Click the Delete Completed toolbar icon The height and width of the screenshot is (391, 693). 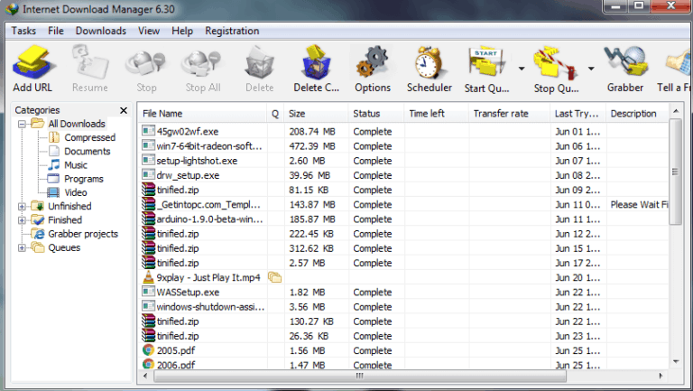316,69
